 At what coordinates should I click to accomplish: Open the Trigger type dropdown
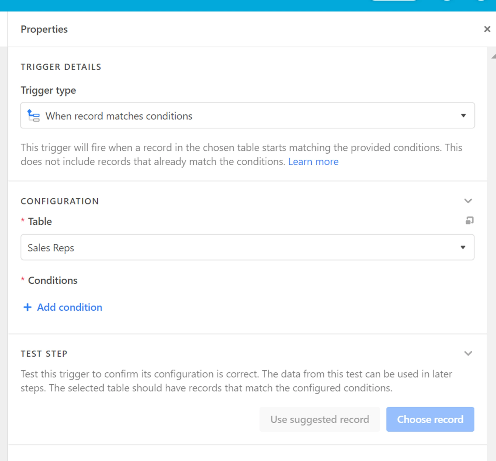pyautogui.click(x=247, y=116)
